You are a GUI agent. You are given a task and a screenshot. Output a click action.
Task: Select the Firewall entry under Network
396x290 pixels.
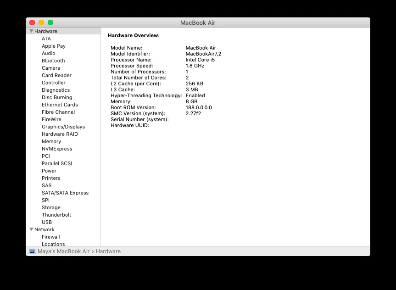50,237
